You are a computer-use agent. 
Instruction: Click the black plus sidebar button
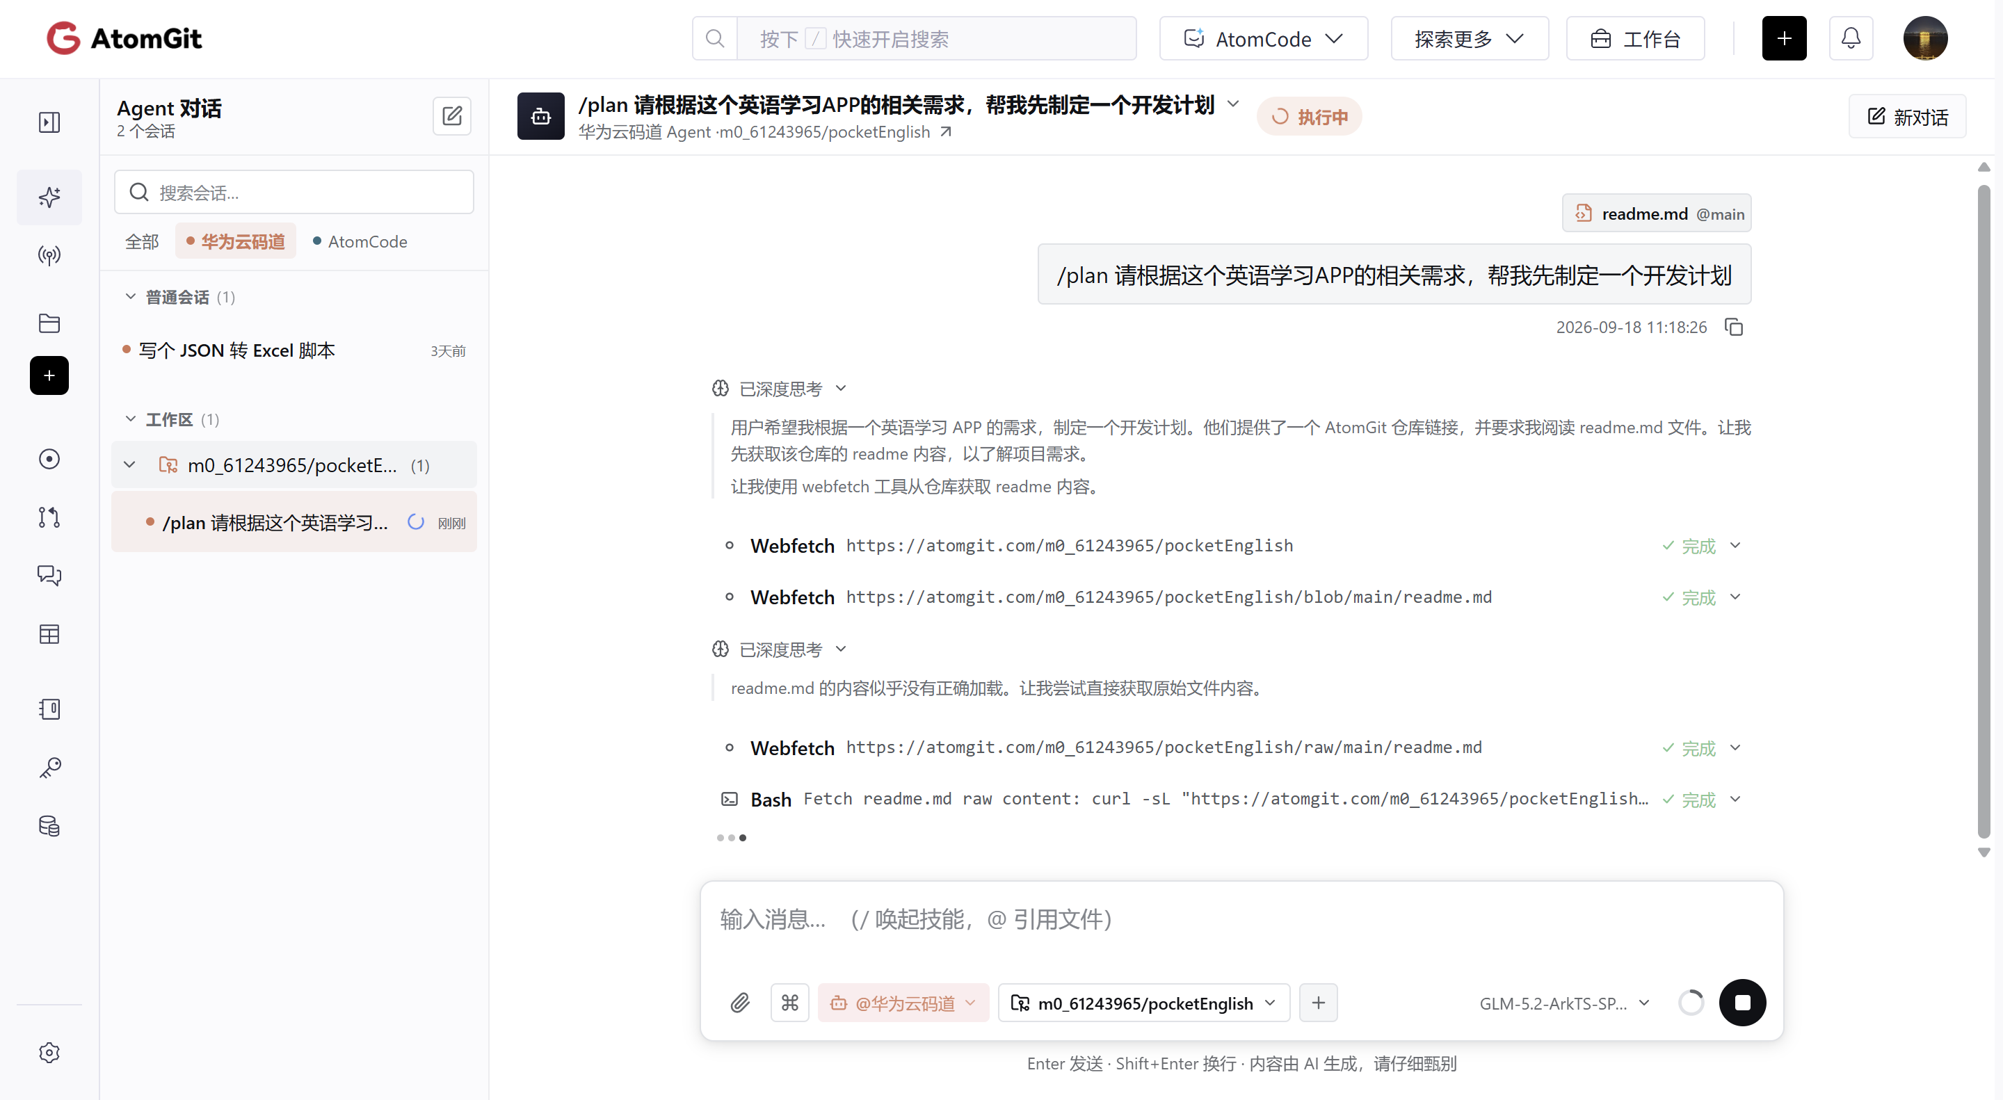point(49,375)
